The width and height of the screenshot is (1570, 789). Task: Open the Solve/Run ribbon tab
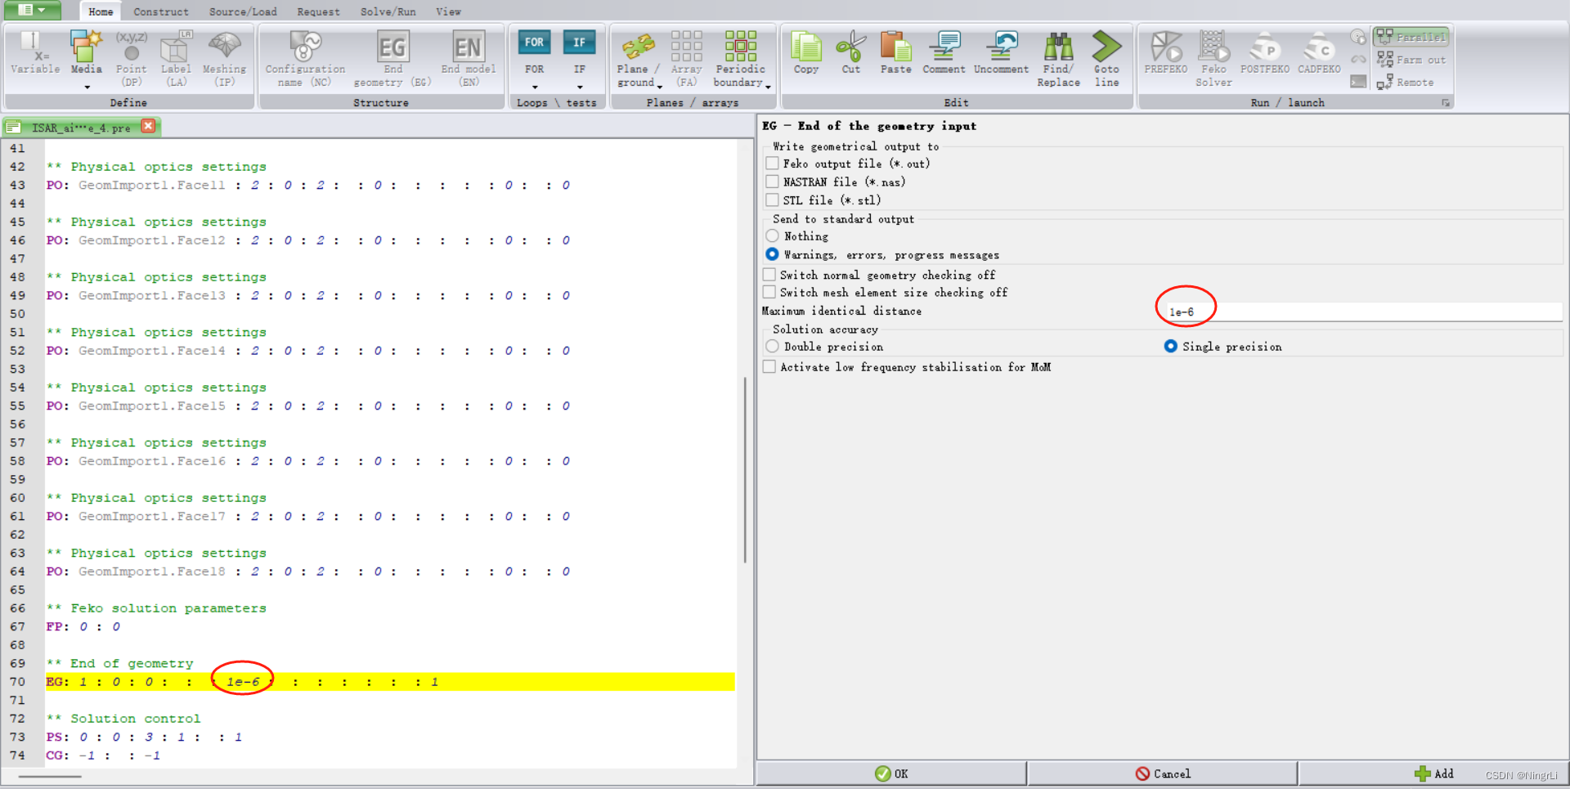coord(388,11)
